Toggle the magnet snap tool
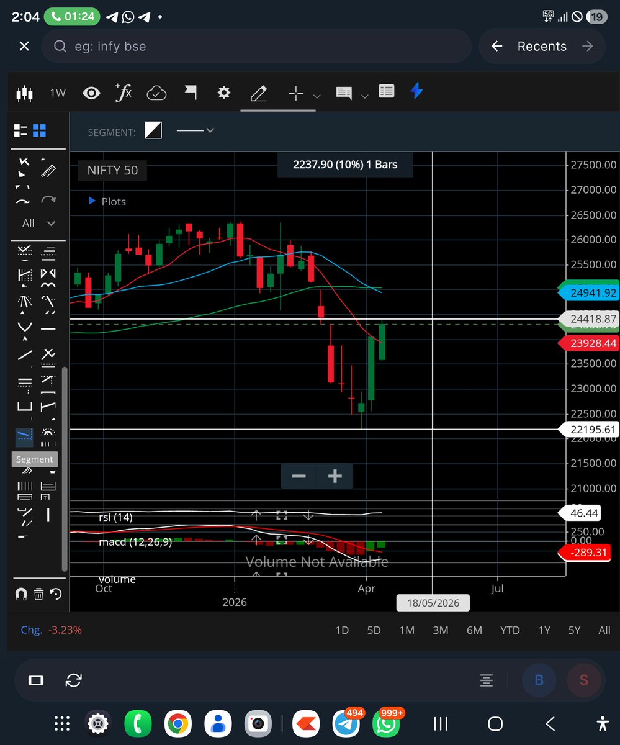Screen dimensions: 620x745 tap(20, 594)
